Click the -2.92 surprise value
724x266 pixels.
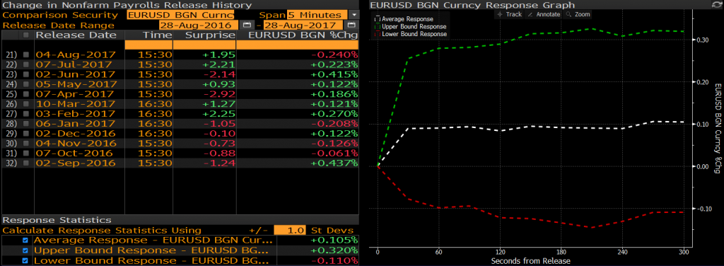coord(221,94)
